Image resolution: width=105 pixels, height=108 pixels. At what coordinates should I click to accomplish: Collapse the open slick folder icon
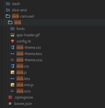pyautogui.click(x=10, y=22)
